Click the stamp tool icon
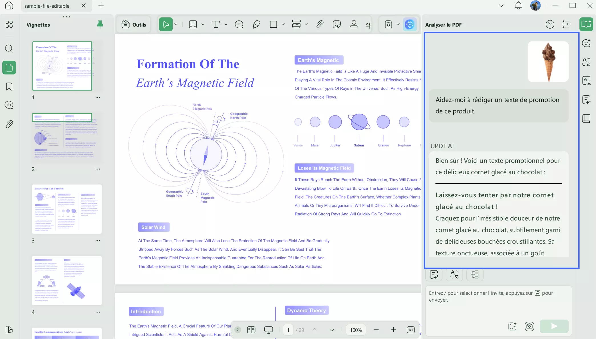596x339 pixels. pos(354,25)
